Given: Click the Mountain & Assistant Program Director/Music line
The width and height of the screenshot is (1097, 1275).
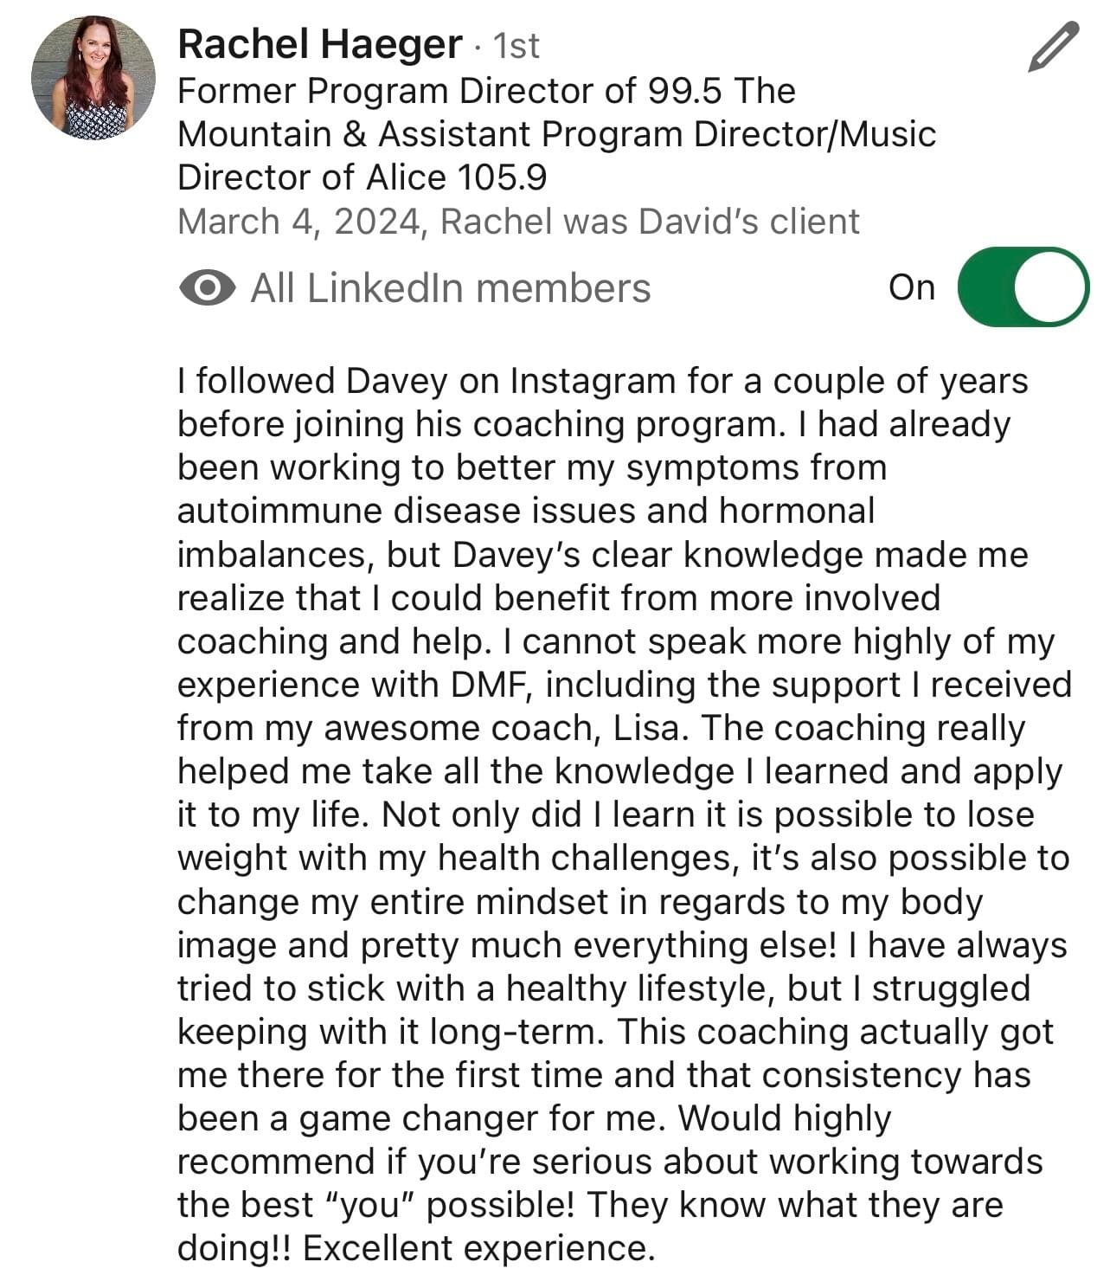Looking at the screenshot, I should click(x=556, y=134).
